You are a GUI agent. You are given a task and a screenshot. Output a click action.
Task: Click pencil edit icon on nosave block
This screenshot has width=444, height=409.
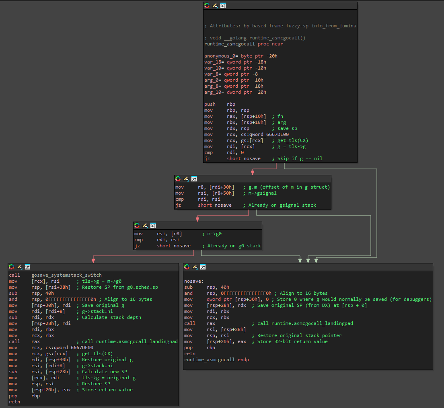[x=195, y=267]
